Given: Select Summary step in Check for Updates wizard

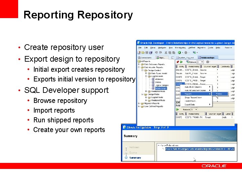Looking at the screenshot, I should tap(135, 158).
